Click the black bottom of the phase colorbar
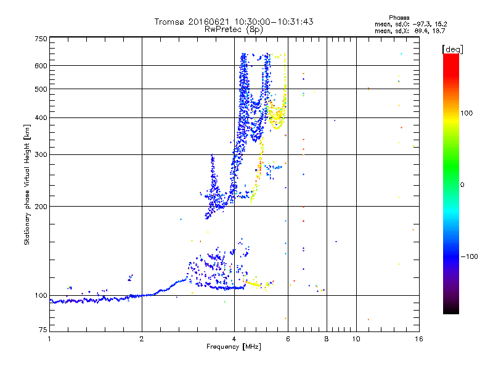The height and width of the screenshot is (369, 493). [451, 309]
